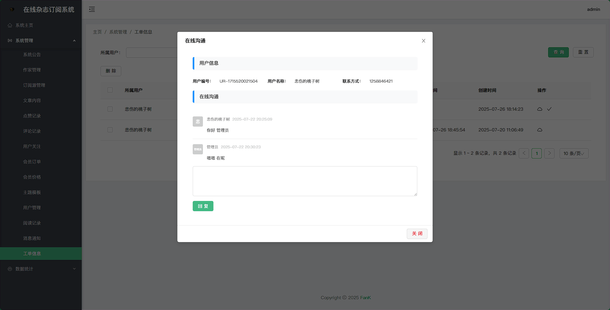Go to previous page arrow
Image resolution: width=610 pixels, height=310 pixels.
pyautogui.click(x=524, y=153)
